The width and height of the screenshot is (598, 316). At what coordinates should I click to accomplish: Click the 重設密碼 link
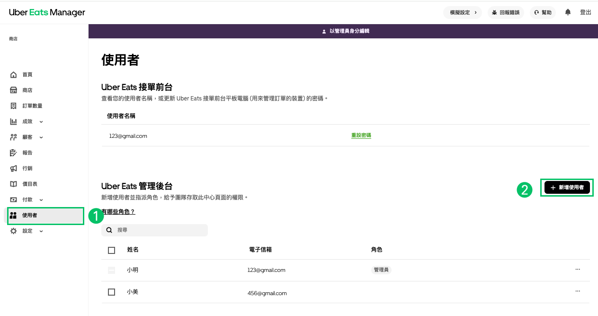point(361,135)
